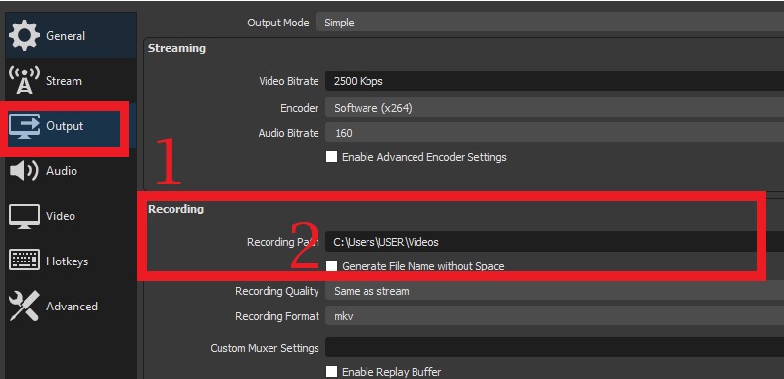
Task: Click the Streaming section heading
Action: click(x=176, y=48)
